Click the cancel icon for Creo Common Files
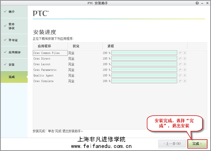Image resolution: width=211 pixels, height=151 pixels. pos(185,53)
